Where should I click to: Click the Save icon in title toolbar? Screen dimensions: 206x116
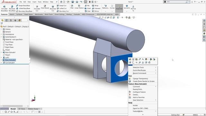pyautogui.click(x=72, y=2)
